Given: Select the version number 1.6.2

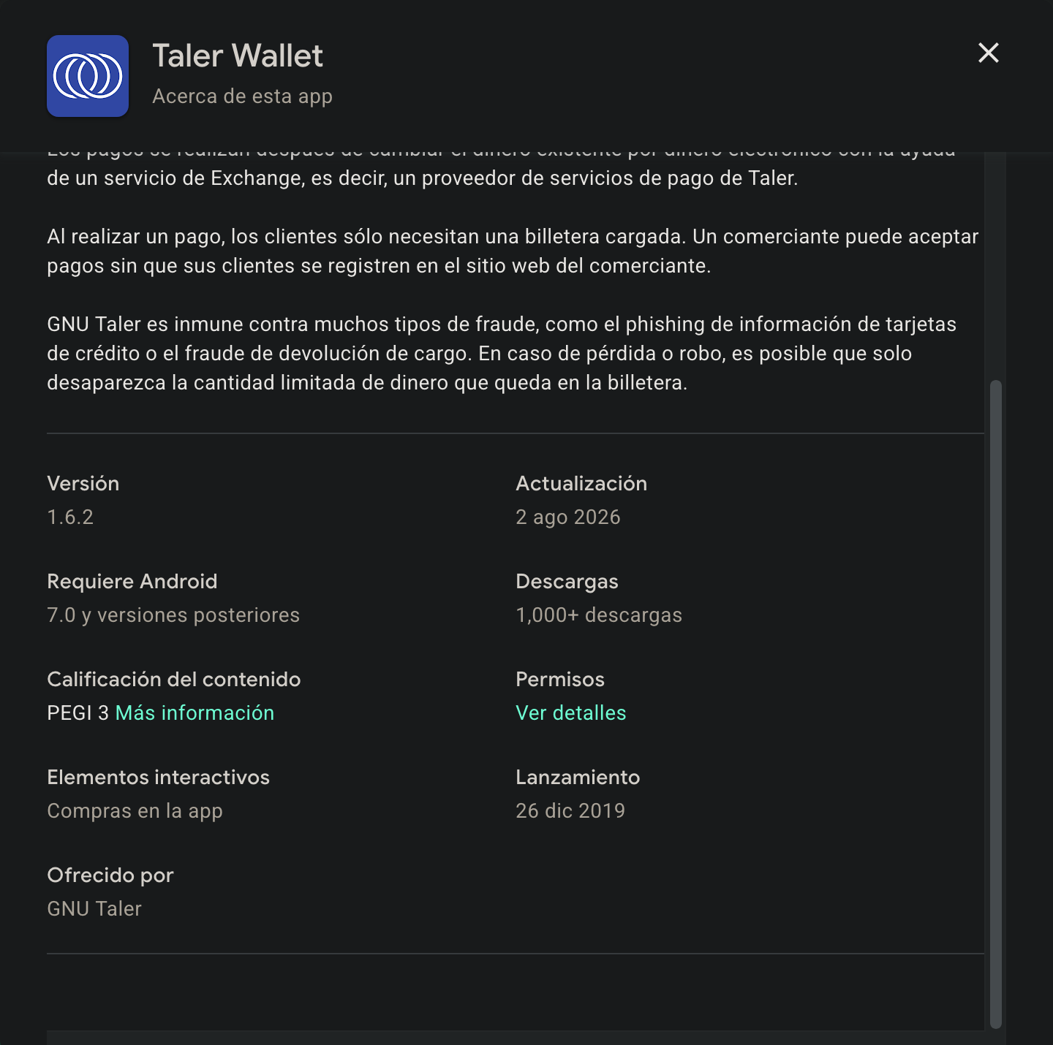Looking at the screenshot, I should 70,517.
